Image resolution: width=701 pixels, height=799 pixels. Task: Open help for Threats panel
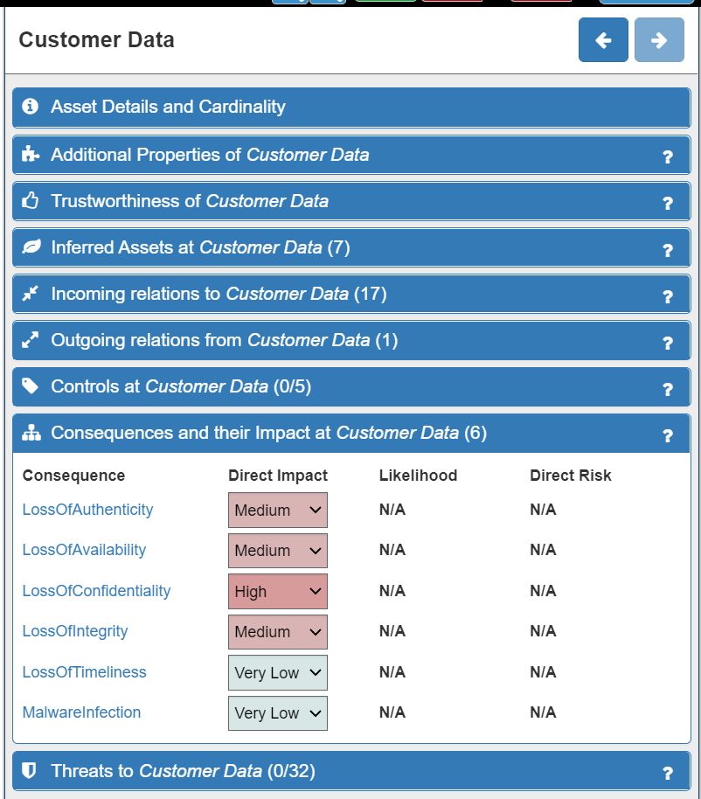click(668, 774)
